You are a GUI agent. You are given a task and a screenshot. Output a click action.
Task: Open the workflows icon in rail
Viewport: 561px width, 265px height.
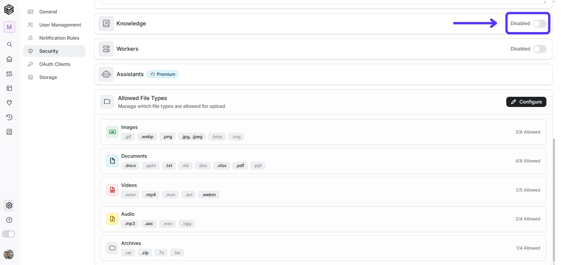point(9,74)
